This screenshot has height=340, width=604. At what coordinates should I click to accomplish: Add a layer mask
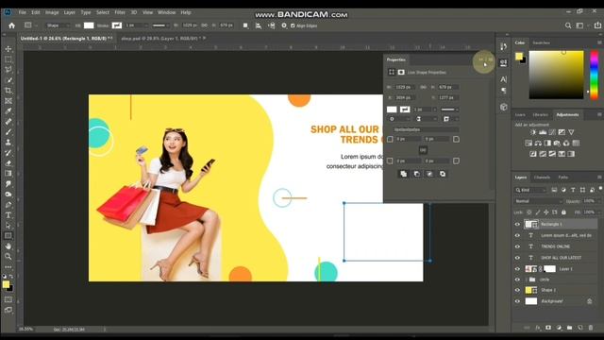548,328
